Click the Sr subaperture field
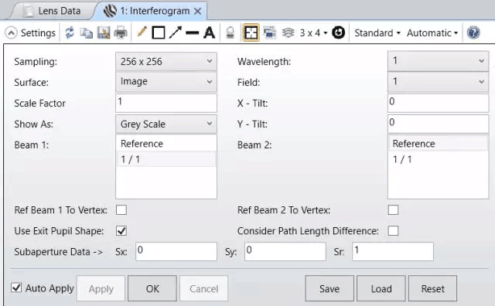This screenshot has width=495, height=306. 393,251
